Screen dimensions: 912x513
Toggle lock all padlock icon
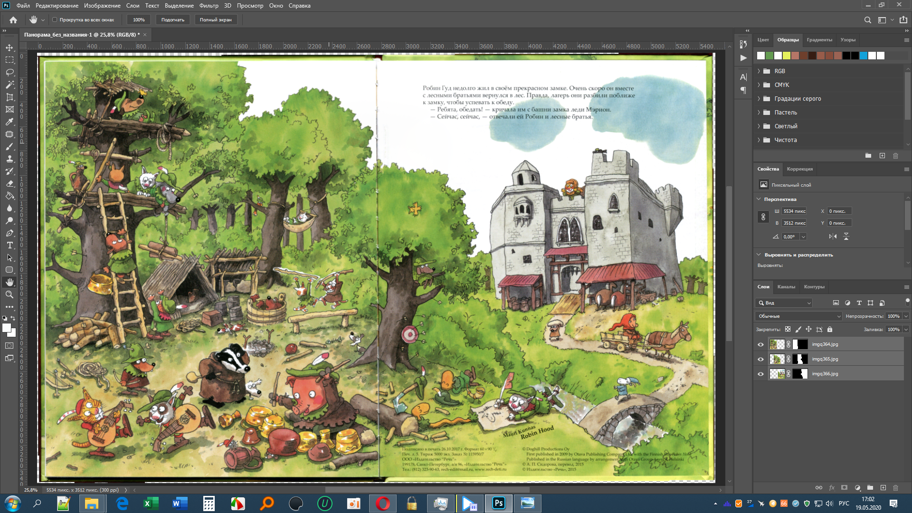830,329
